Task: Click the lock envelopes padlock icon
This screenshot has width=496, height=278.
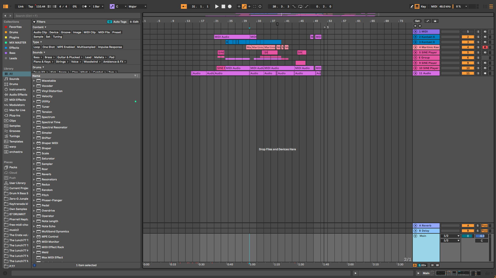Action: [x=435, y=21]
